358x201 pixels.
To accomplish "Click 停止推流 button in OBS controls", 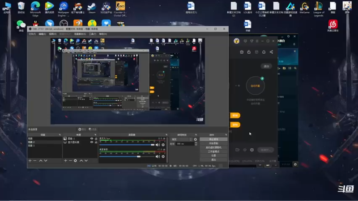I will coord(213,139).
